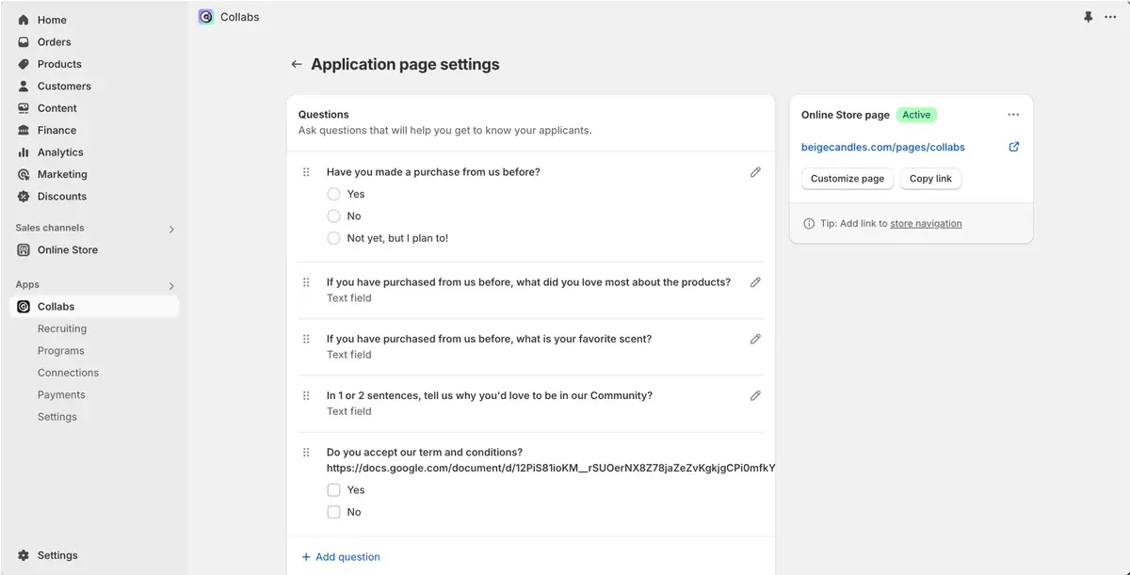
Task: Edit 'what did you love most' question
Action: pyautogui.click(x=755, y=282)
